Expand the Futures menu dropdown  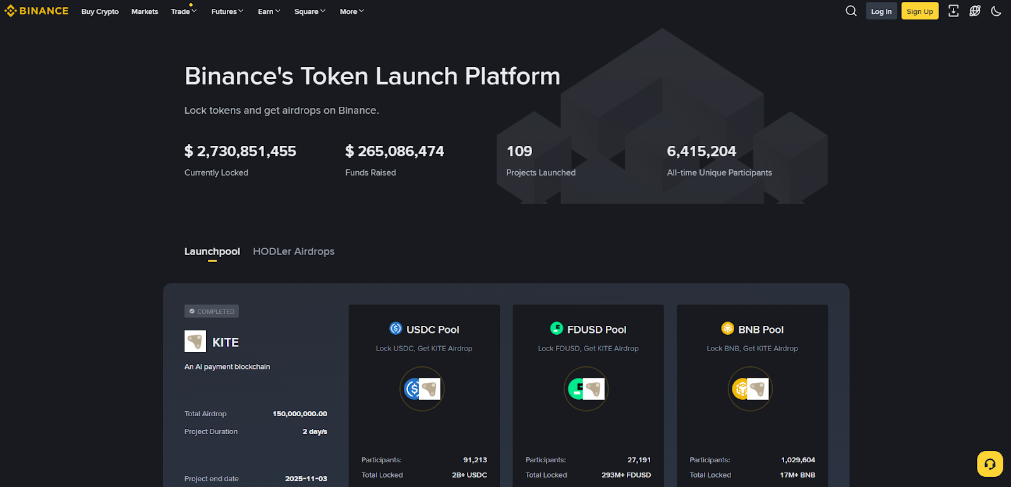pyautogui.click(x=227, y=11)
